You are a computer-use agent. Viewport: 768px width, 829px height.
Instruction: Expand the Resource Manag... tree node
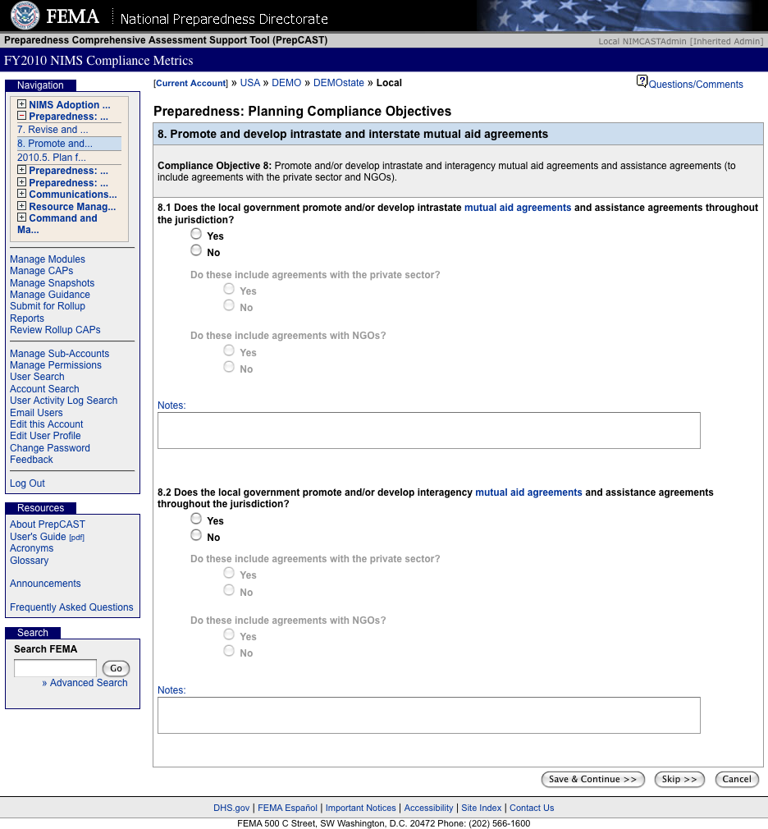coord(21,206)
